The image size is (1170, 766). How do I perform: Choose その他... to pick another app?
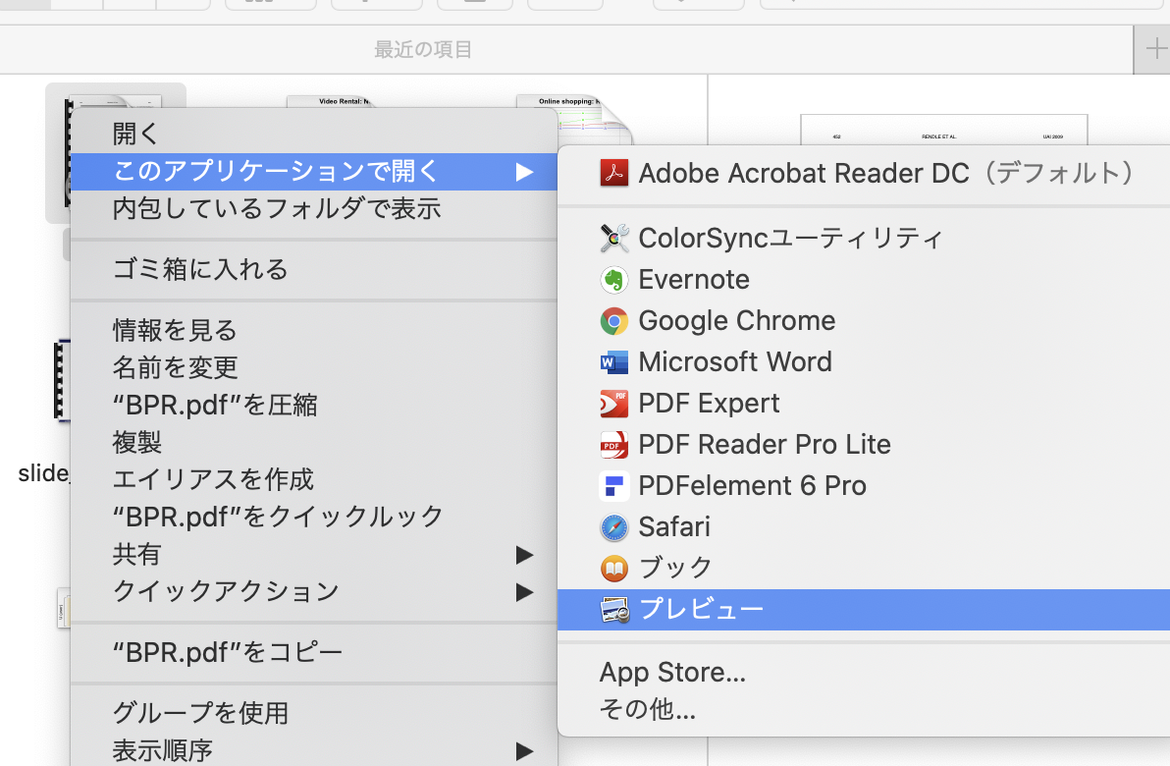point(648,709)
